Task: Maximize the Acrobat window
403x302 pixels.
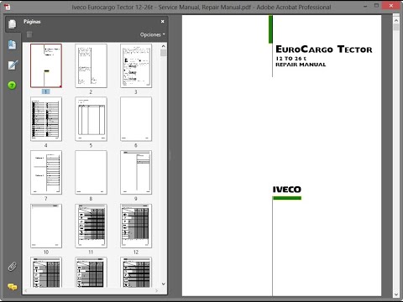Action: (377, 6)
